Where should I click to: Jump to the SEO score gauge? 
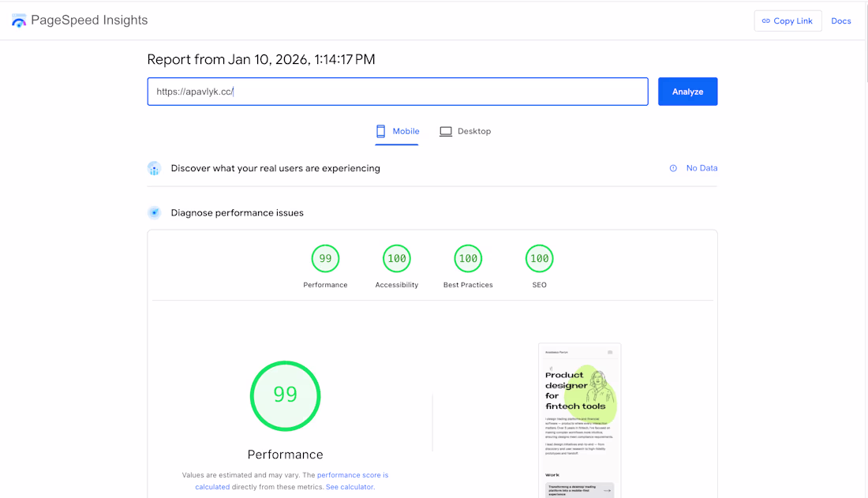tap(539, 259)
